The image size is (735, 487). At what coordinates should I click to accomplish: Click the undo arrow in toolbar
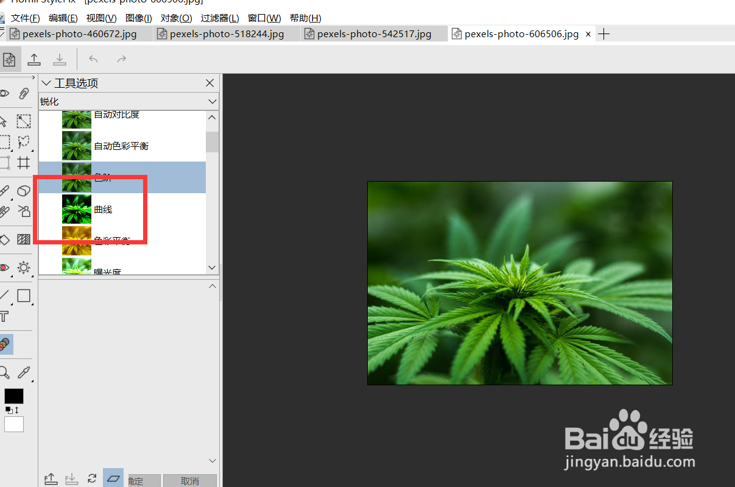tap(93, 59)
